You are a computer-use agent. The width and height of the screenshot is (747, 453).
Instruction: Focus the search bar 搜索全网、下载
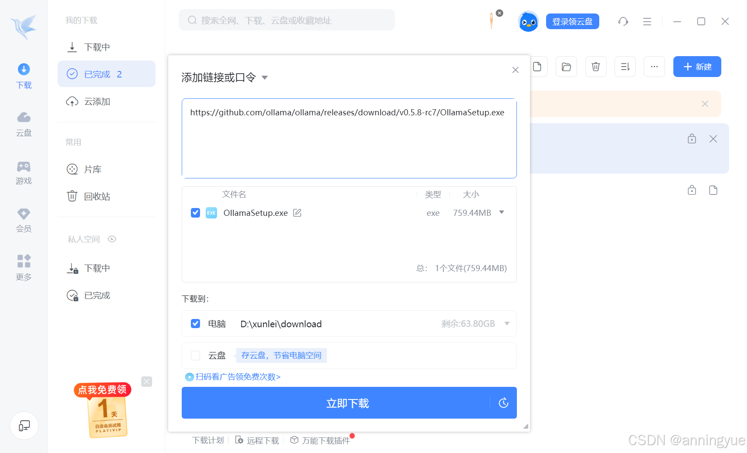287,20
